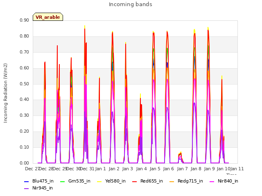Click the red Red655_in color marker

[135, 181]
